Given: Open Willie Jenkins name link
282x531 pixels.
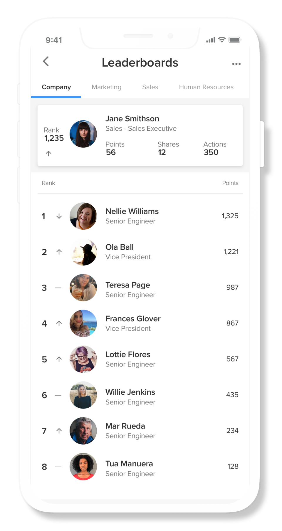Looking at the screenshot, I should (x=130, y=392).
